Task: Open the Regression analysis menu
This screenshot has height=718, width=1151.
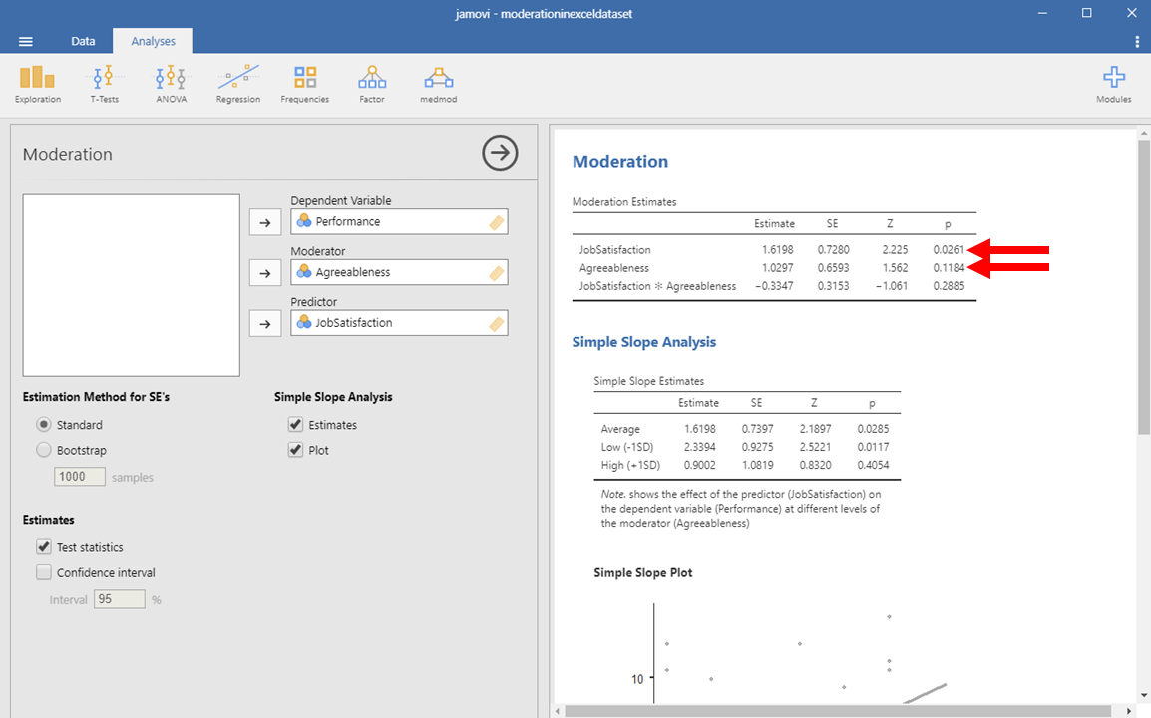Action: (x=237, y=84)
